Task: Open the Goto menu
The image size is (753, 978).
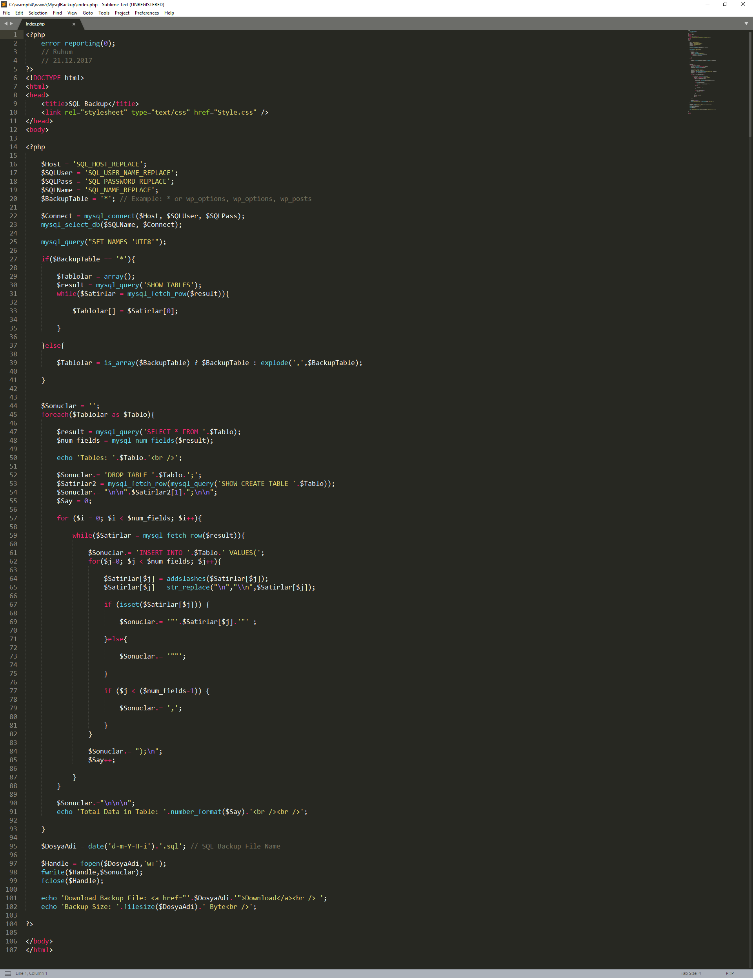Action: [88, 13]
